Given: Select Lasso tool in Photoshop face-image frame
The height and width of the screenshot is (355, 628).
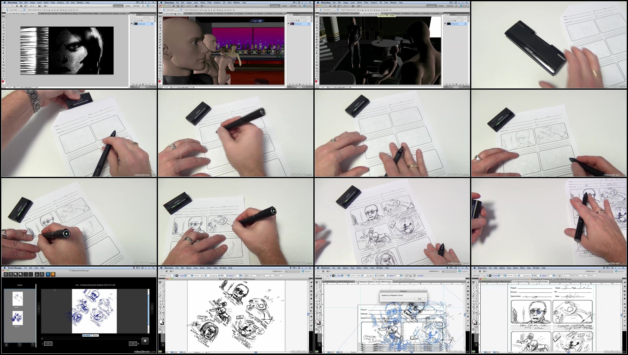Looking at the screenshot, I should coord(4,22).
